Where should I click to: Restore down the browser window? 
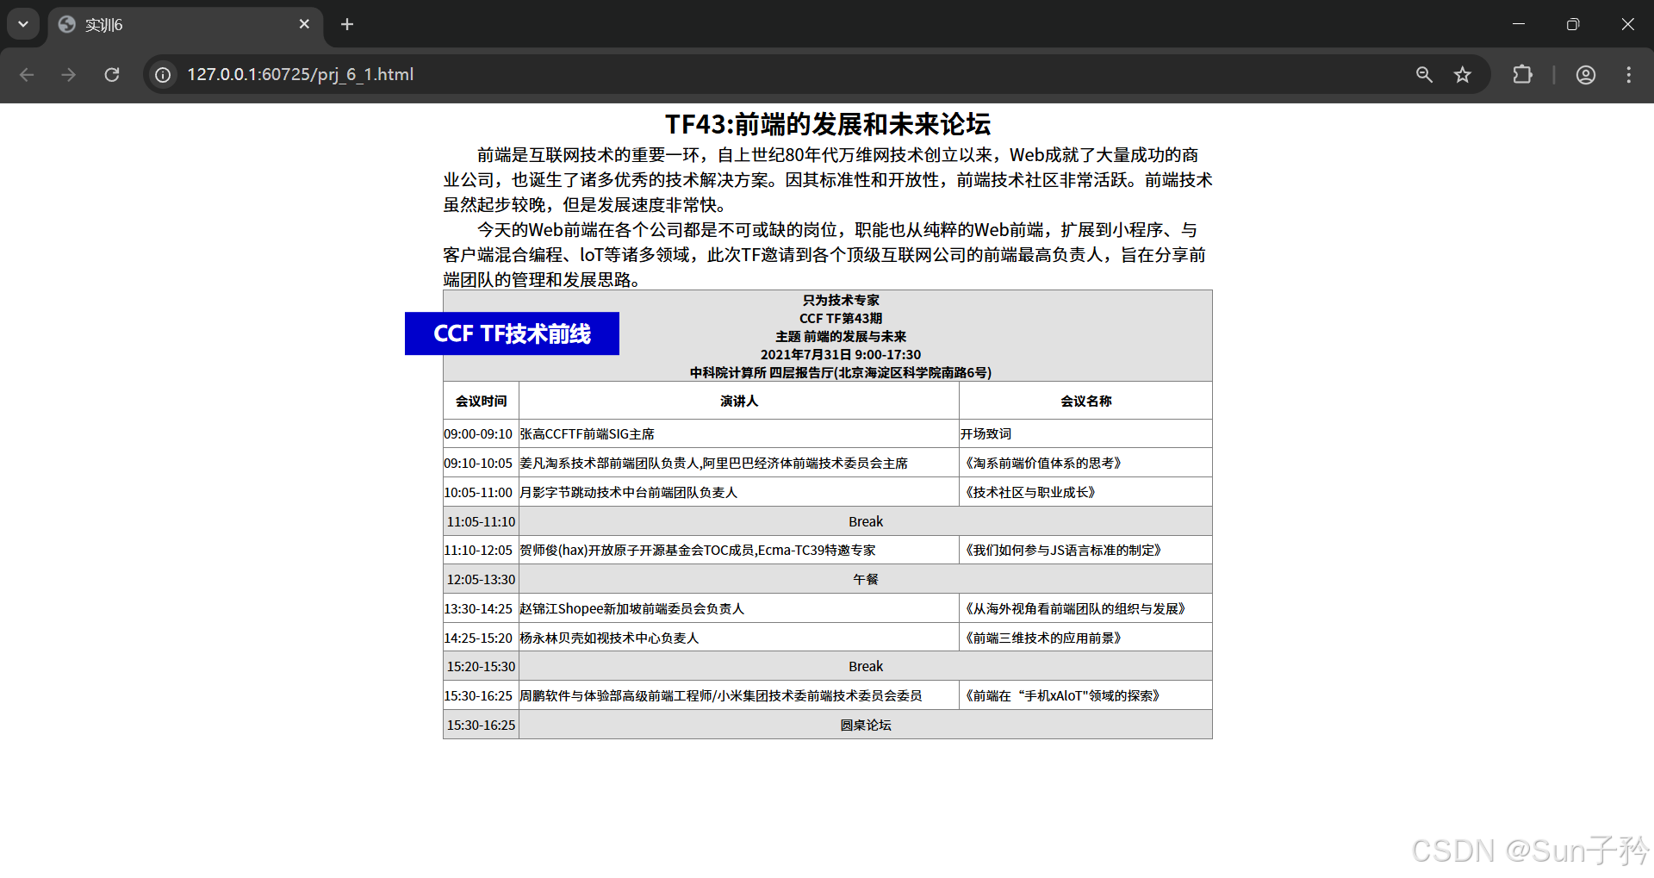[x=1573, y=24]
